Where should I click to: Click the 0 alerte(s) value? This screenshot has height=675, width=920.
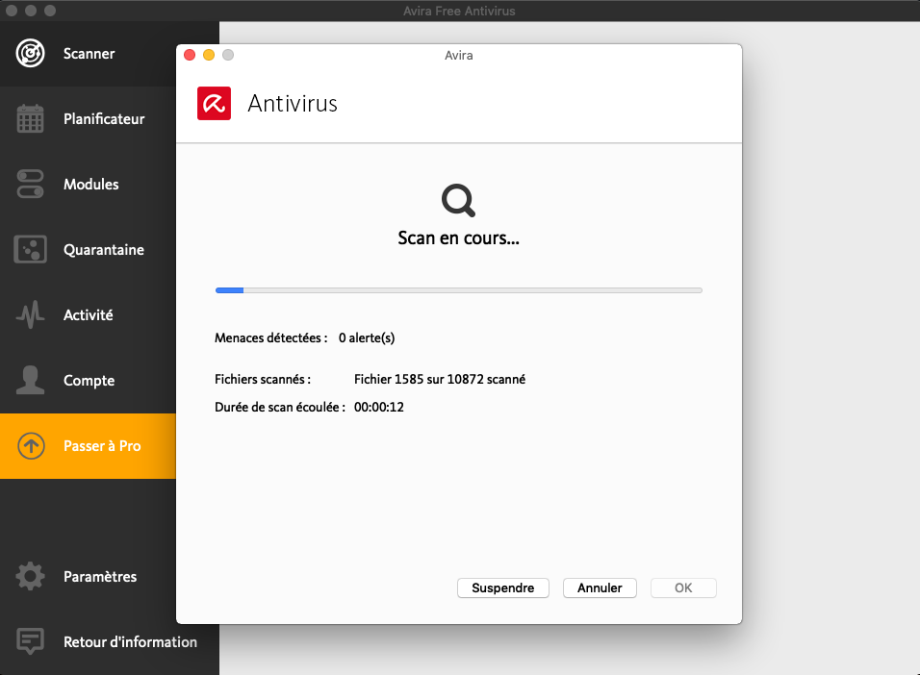coord(367,337)
